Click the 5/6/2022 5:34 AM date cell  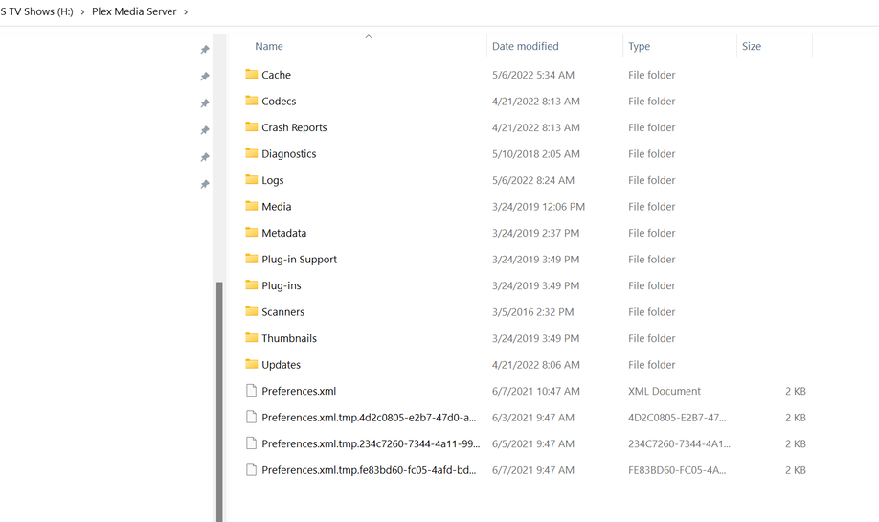coord(533,75)
